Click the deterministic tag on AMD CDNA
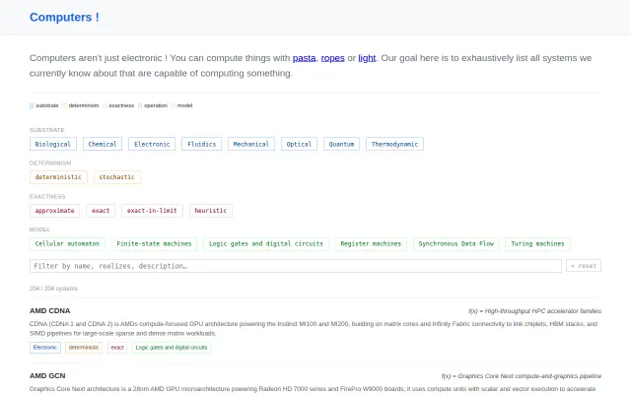 (x=84, y=348)
